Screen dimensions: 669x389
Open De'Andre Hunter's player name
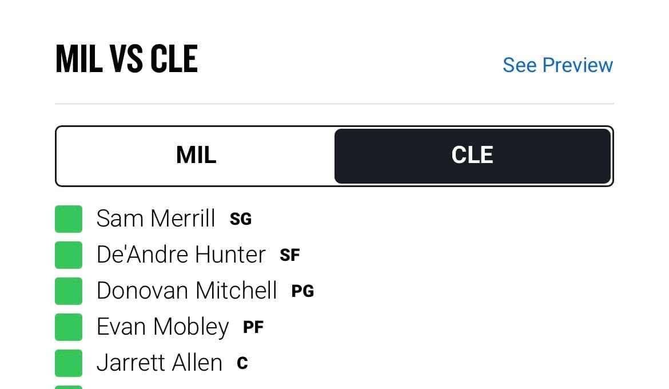pos(181,255)
